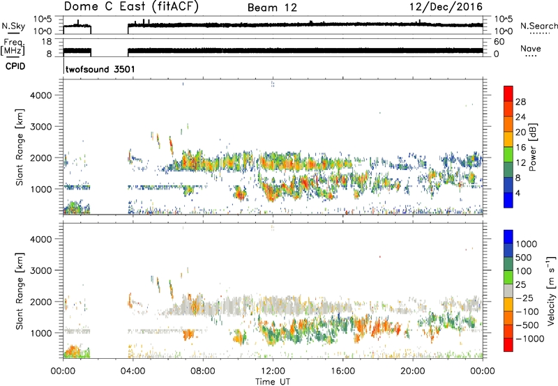Click the 'Time UT' axis label
The width and height of the screenshot is (558, 386).
(x=273, y=382)
